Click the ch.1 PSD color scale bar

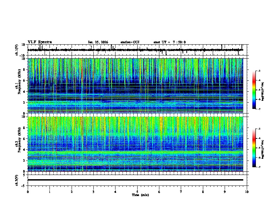pyautogui.click(x=254, y=90)
